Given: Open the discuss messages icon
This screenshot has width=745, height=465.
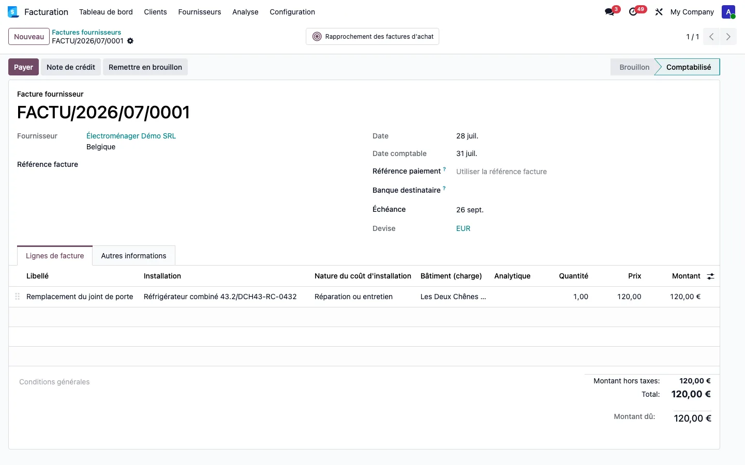Looking at the screenshot, I should tap(609, 12).
